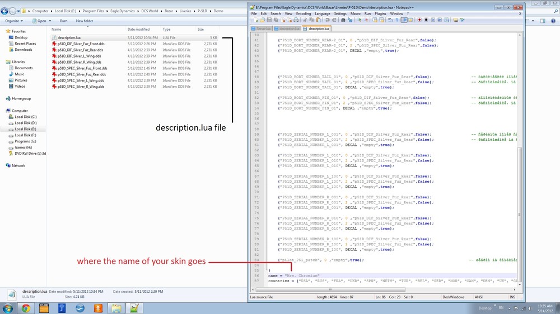Toggle Word Wrap in Notepad++ toolbar
This screenshot has width=560, height=314.
pos(391,20)
